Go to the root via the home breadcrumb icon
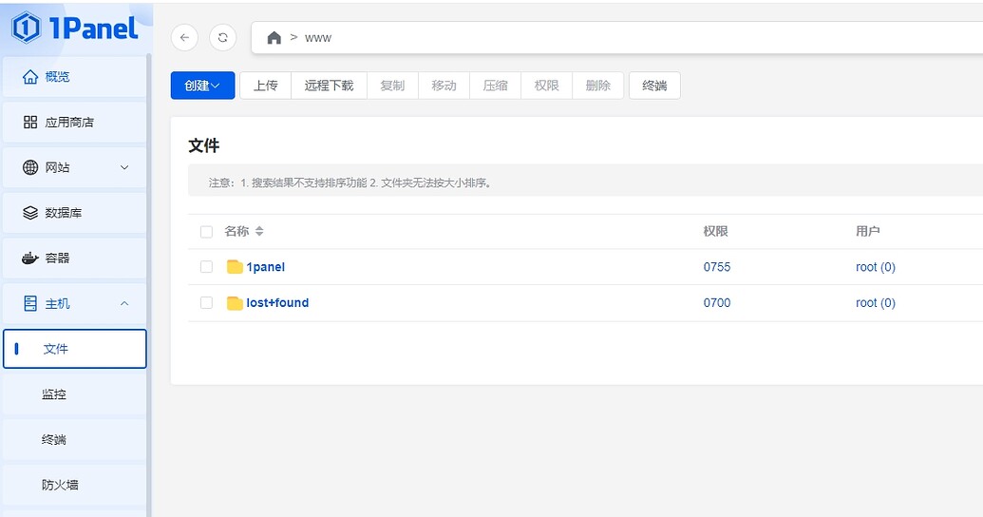 tap(274, 38)
